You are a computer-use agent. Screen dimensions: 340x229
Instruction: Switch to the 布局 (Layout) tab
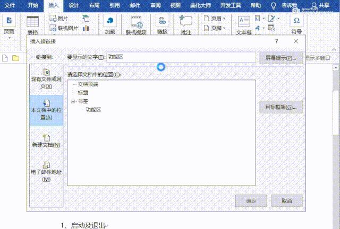click(x=94, y=5)
